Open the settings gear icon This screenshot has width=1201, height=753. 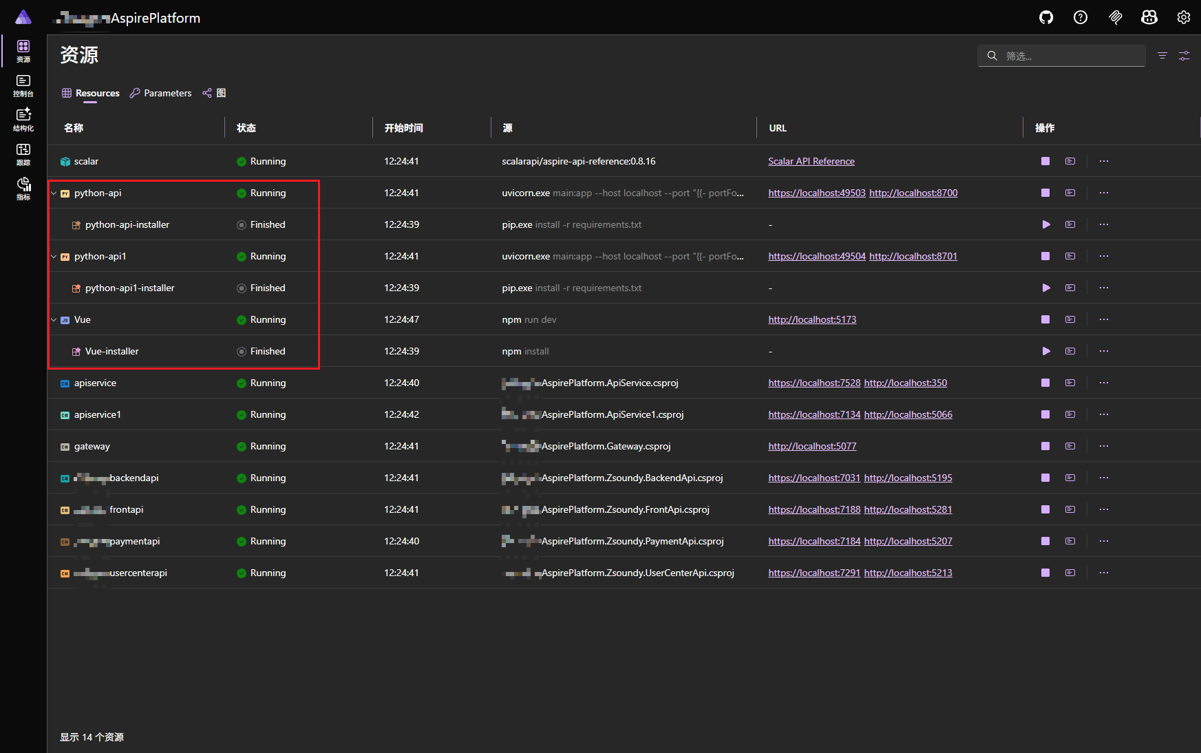[1184, 18]
